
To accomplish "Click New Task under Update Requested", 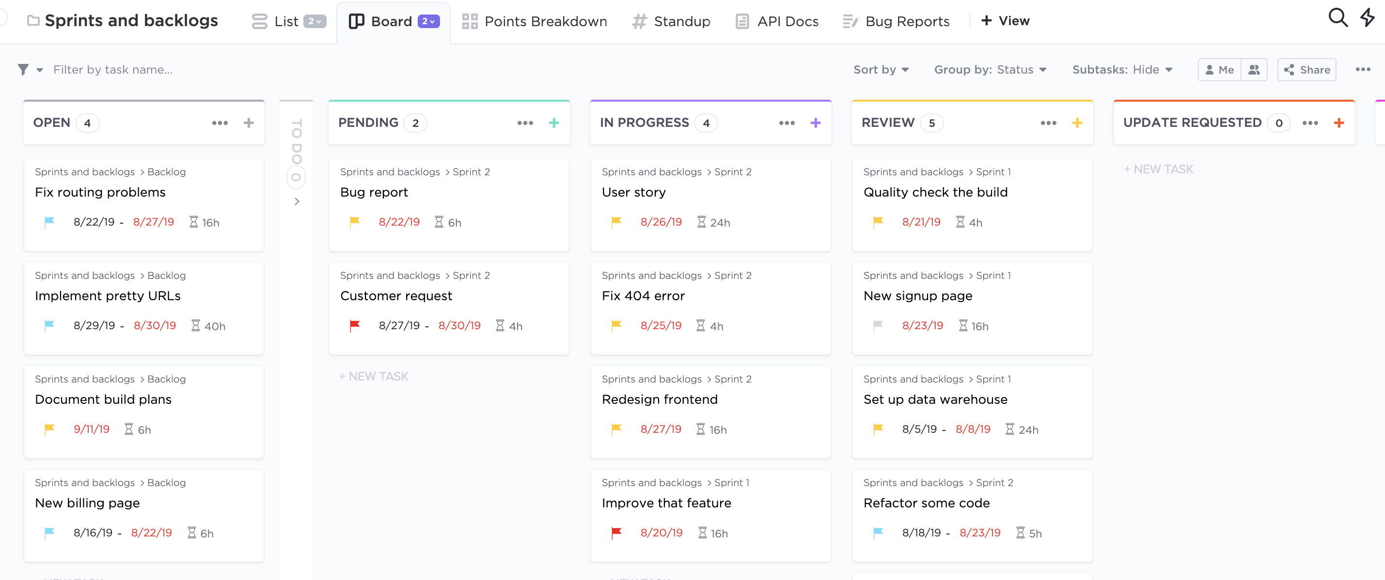I will click(1158, 169).
